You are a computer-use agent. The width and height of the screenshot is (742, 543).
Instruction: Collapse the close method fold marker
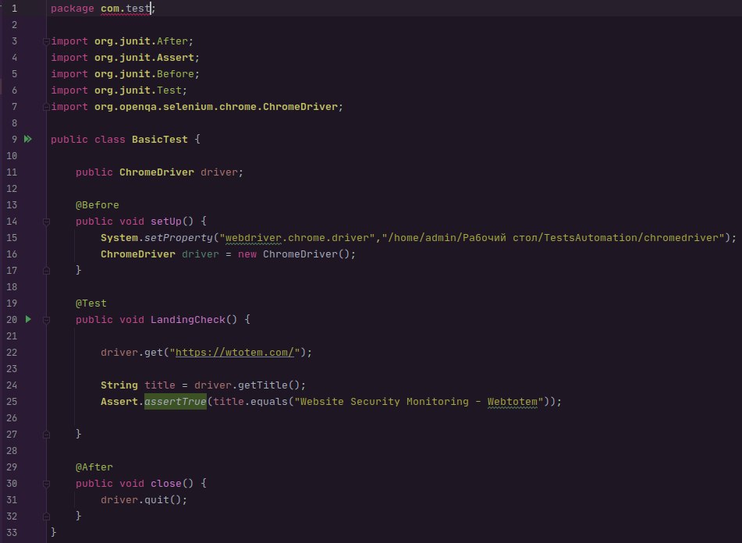[46, 484]
